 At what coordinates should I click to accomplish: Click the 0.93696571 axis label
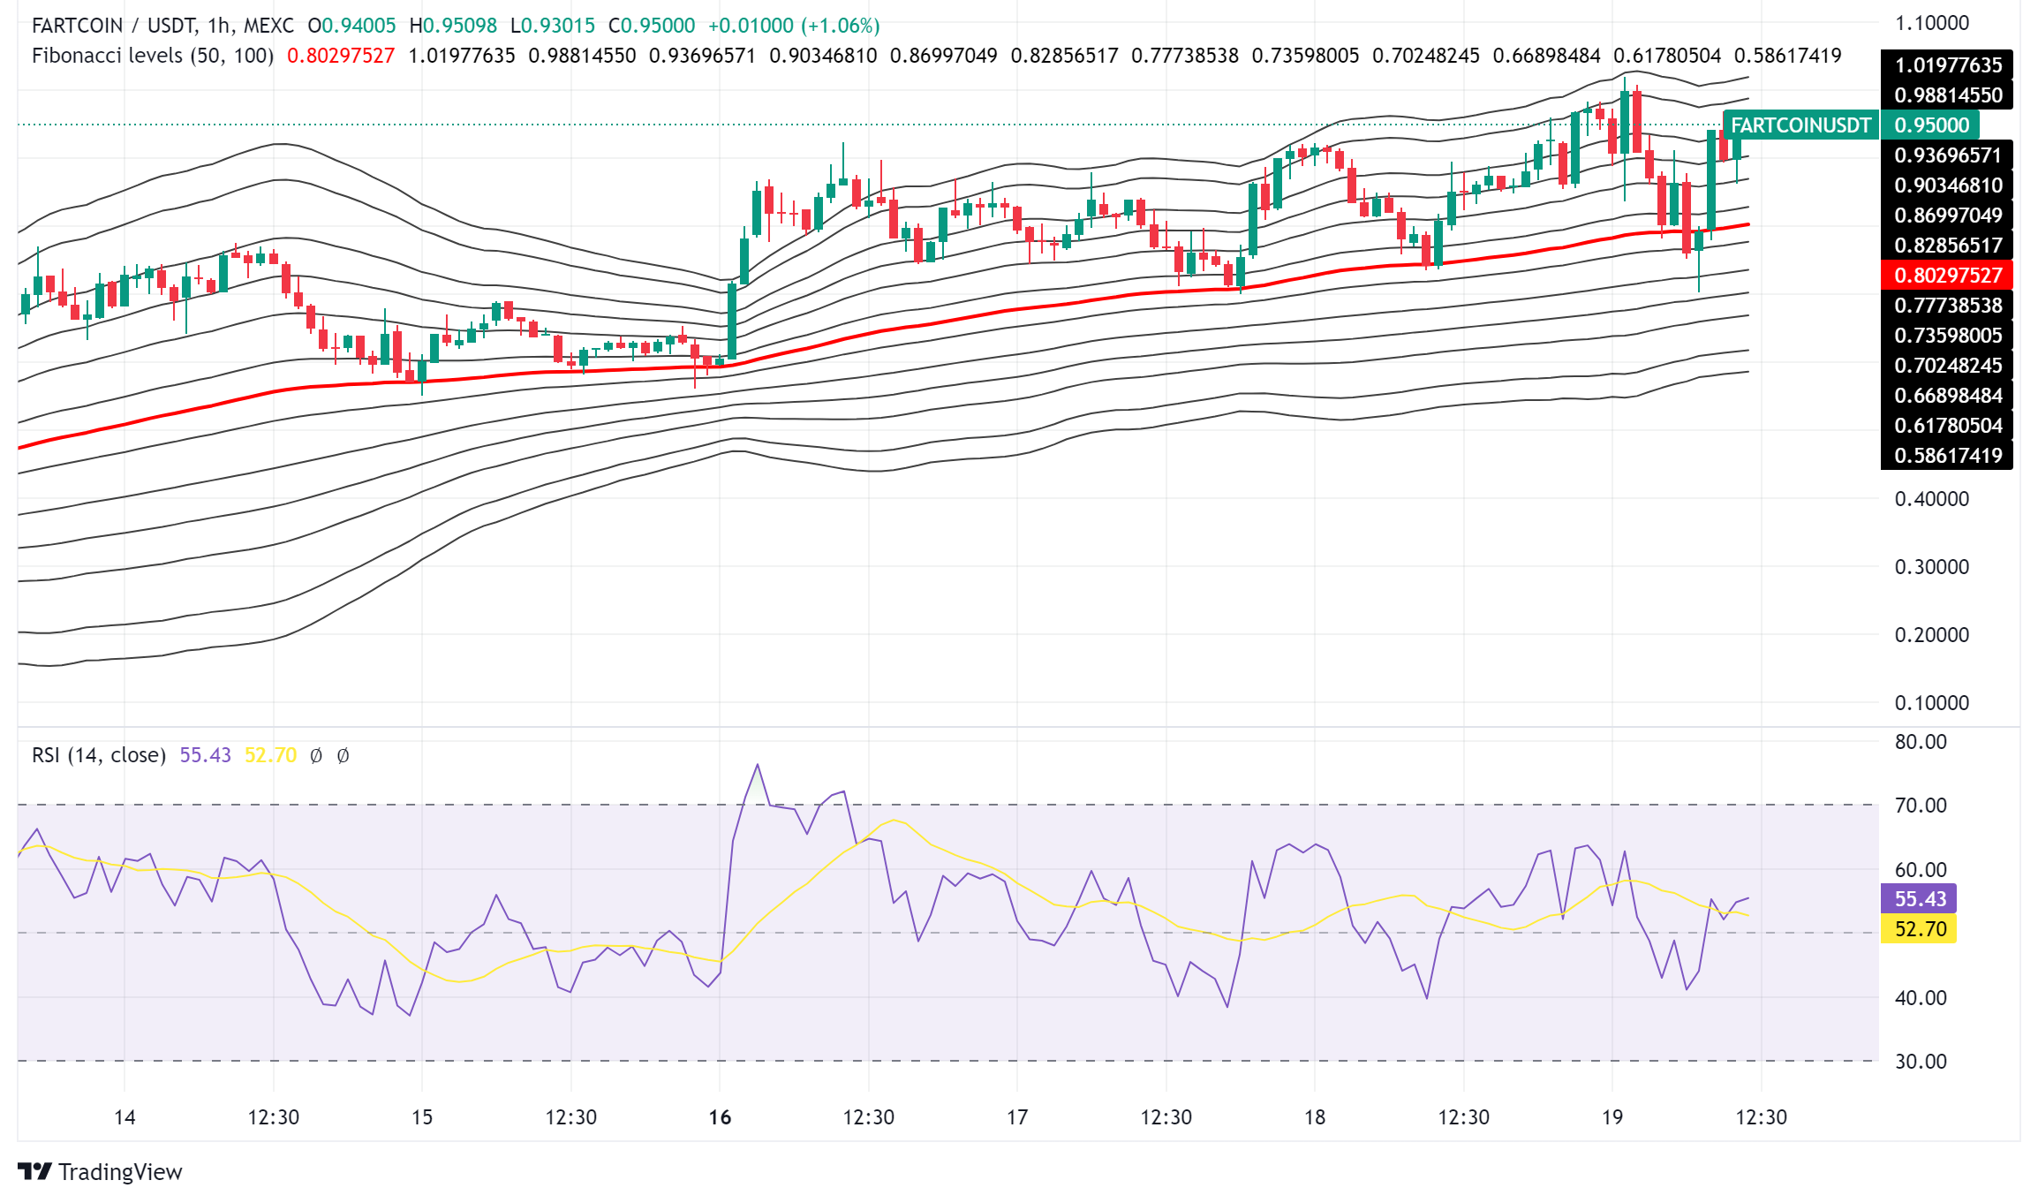tap(1947, 155)
